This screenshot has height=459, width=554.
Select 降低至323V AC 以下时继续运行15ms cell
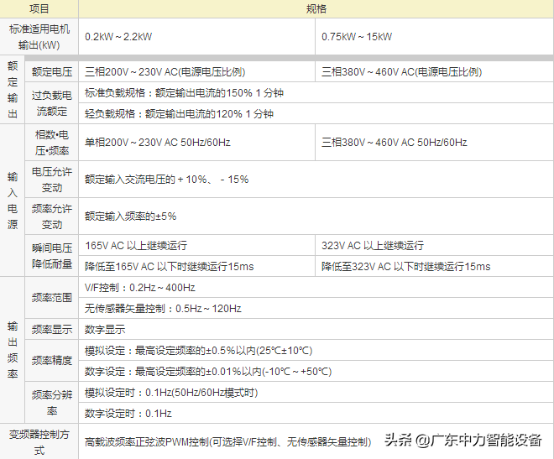[405, 267]
